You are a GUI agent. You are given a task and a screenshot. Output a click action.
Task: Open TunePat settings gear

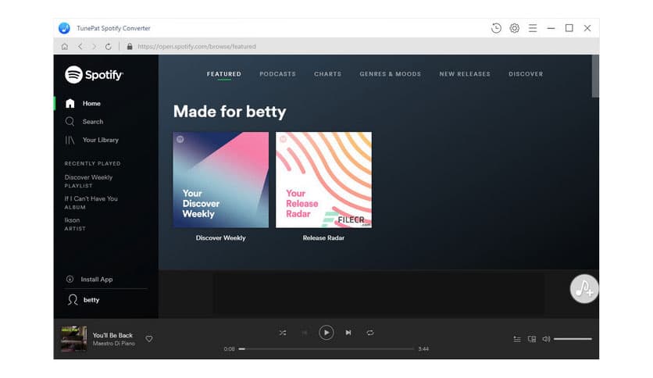514,28
